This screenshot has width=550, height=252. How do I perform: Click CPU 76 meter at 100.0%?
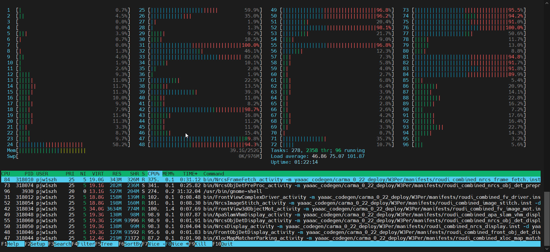[464, 27]
